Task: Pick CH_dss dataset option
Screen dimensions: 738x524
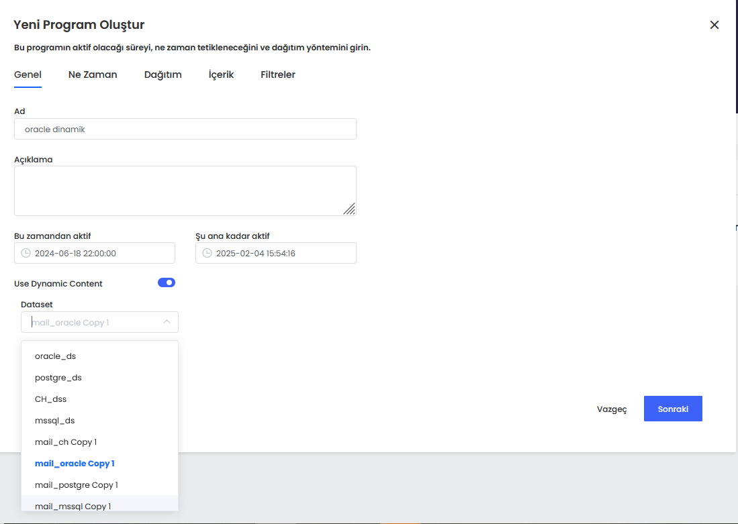Action: (50, 399)
